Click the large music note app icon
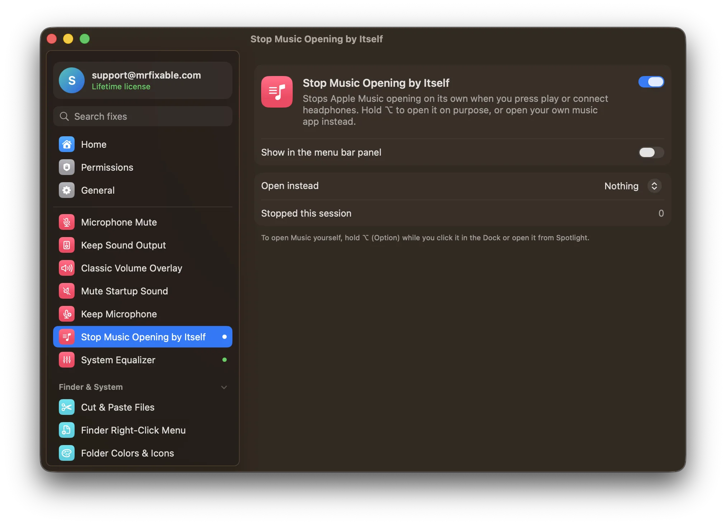Screen dimensions: 726x525 277,92
